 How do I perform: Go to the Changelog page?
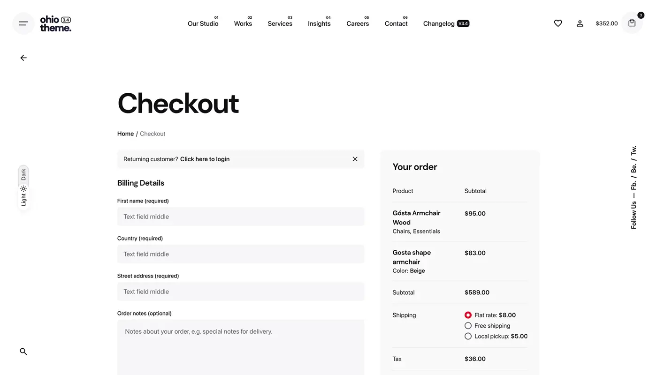(439, 23)
